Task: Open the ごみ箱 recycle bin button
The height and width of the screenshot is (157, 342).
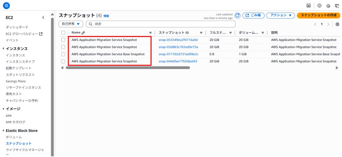Action: [x=253, y=15]
